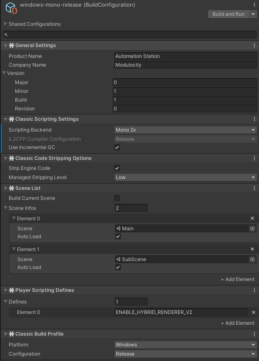Expand the Shared Configurations section
The height and width of the screenshot is (361, 259).
pos(5,24)
